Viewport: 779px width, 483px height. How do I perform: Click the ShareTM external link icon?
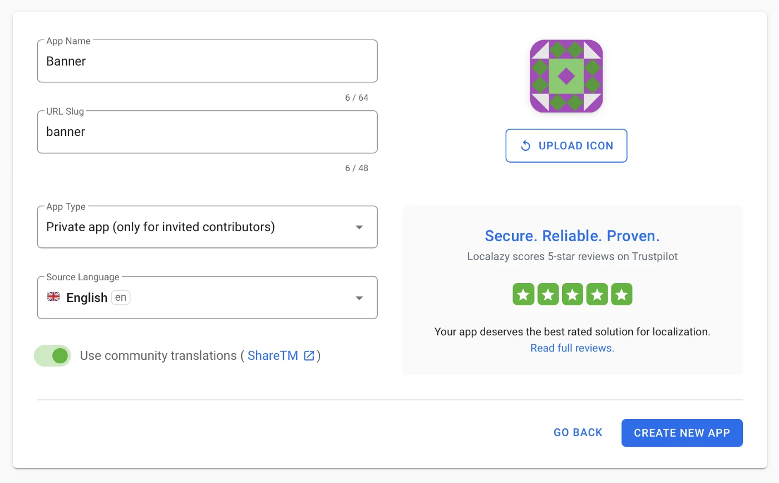coord(309,356)
